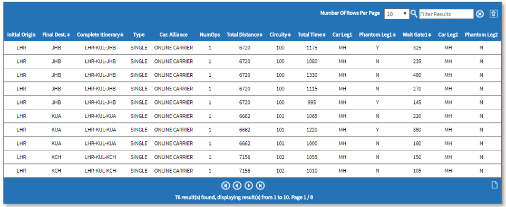Jump to the last results page
506x207 pixels.
pyautogui.click(x=260, y=185)
